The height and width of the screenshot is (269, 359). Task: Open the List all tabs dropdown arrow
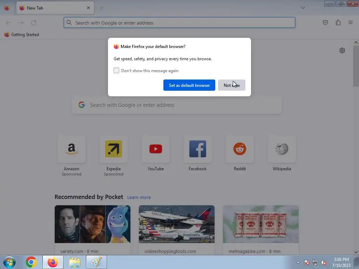coord(303,8)
